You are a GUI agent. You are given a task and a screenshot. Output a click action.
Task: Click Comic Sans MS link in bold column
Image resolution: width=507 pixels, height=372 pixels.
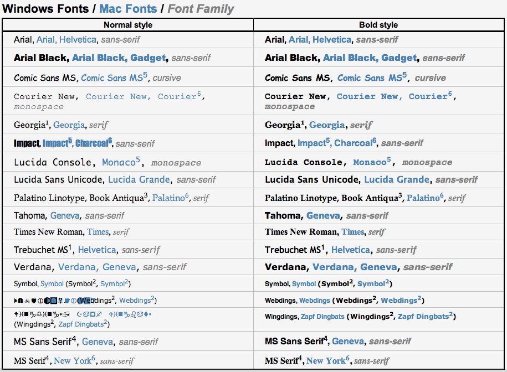[x=370, y=78]
